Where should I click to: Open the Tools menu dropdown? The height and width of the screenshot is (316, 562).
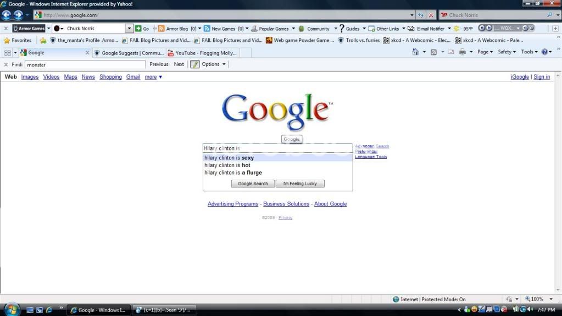point(530,52)
